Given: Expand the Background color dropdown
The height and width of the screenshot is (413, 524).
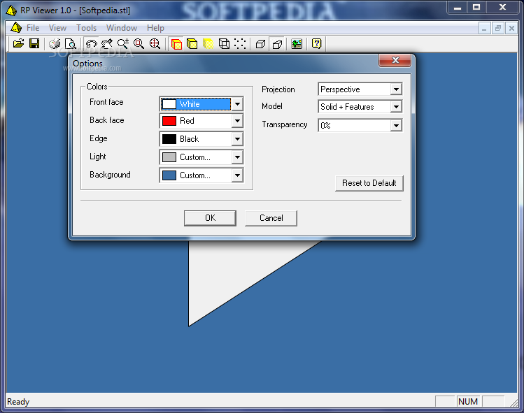Looking at the screenshot, I should point(237,175).
